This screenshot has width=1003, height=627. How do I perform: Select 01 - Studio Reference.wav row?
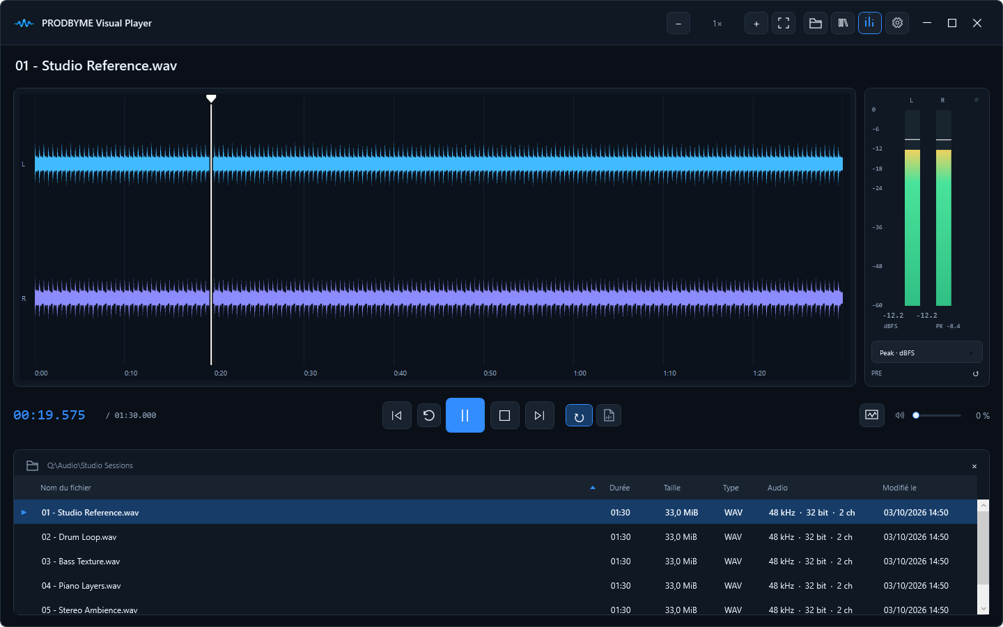(495, 512)
